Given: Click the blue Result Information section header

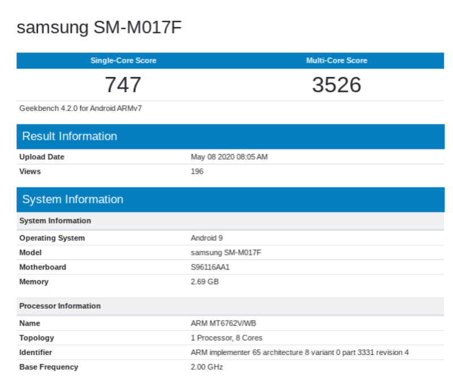Looking at the screenshot, I should tap(70, 136).
